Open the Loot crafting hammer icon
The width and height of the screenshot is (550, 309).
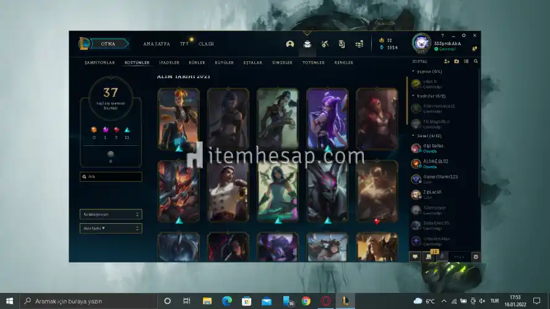click(x=324, y=44)
